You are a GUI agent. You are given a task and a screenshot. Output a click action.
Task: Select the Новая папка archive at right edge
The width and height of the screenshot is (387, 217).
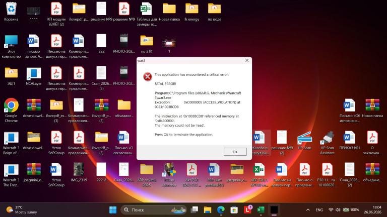[x=372, y=108]
